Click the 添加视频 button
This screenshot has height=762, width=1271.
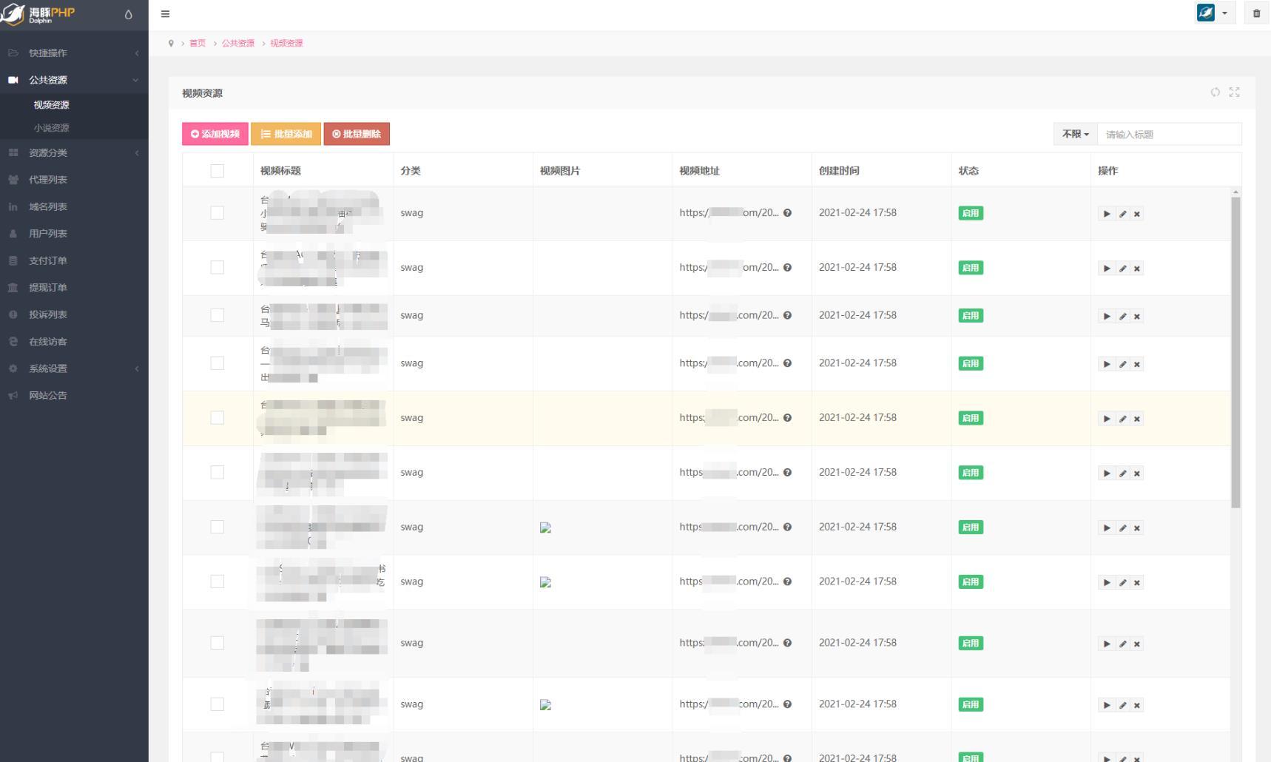point(215,134)
